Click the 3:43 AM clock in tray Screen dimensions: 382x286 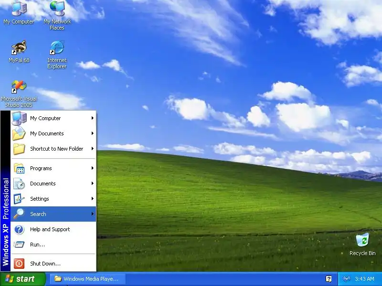[x=364, y=279]
